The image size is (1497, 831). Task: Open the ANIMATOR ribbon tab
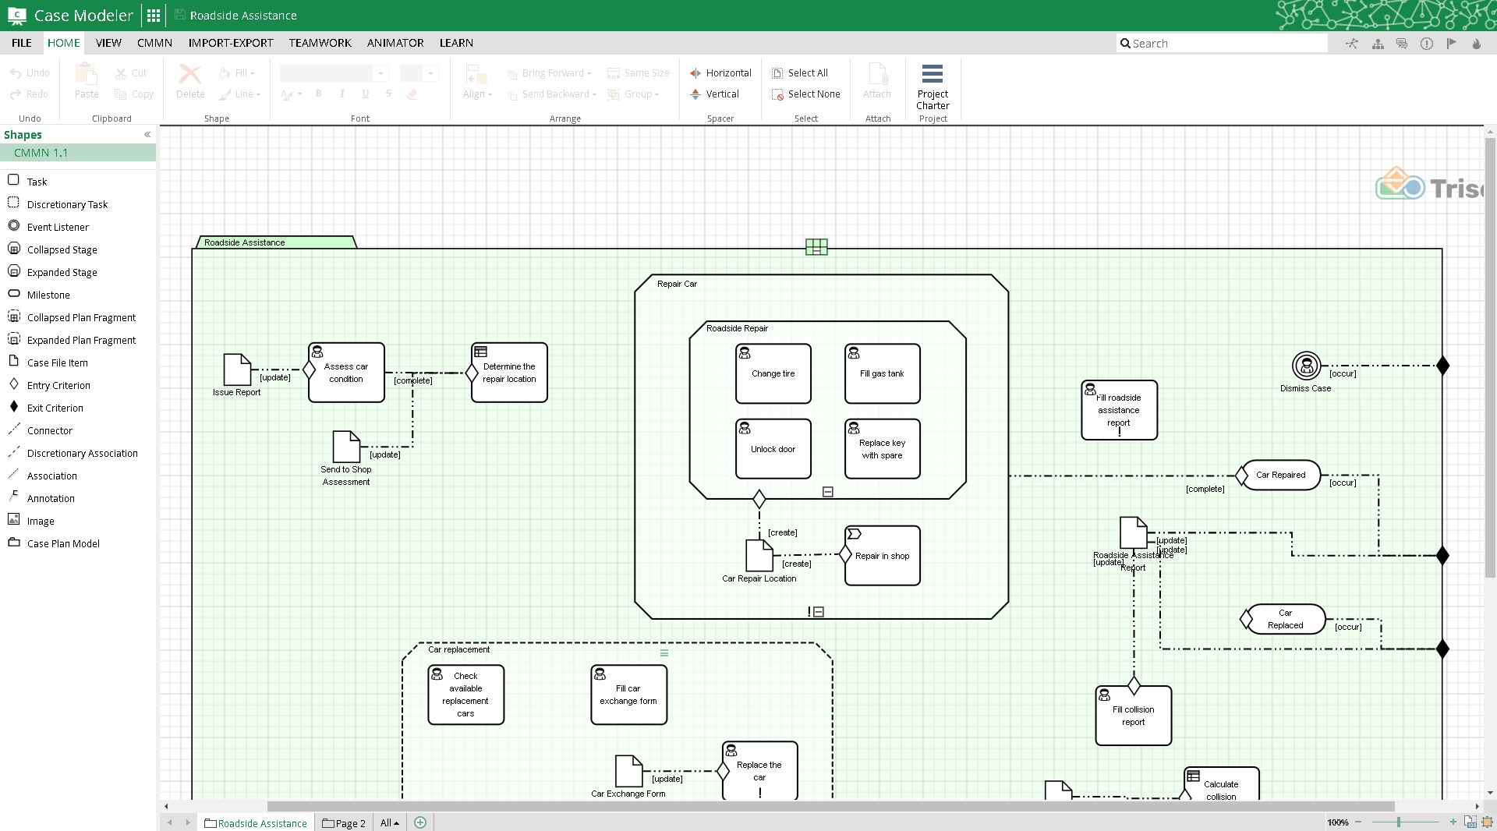395,43
